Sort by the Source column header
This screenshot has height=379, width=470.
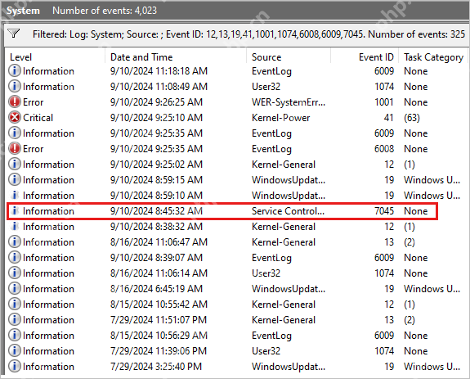tap(266, 57)
